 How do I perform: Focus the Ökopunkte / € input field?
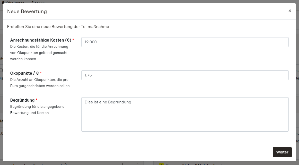click(185, 75)
